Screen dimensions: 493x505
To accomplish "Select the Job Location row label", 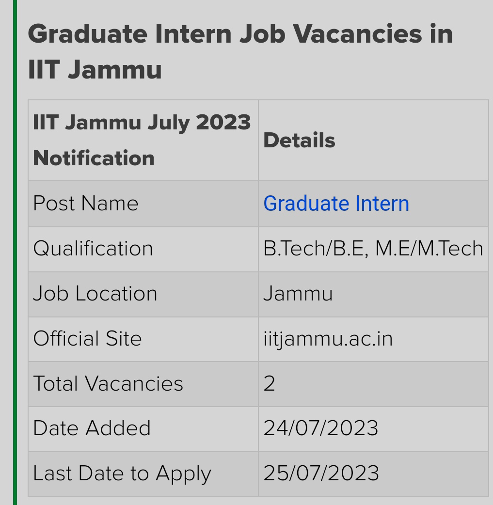I will point(95,294).
